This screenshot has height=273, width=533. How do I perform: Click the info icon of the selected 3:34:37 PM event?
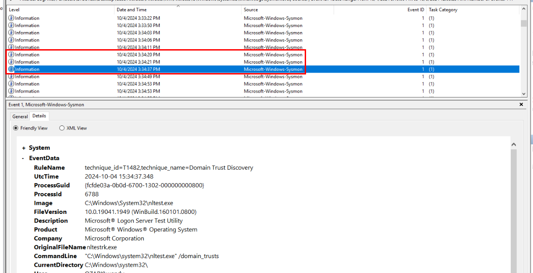pyautogui.click(x=11, y=69)
